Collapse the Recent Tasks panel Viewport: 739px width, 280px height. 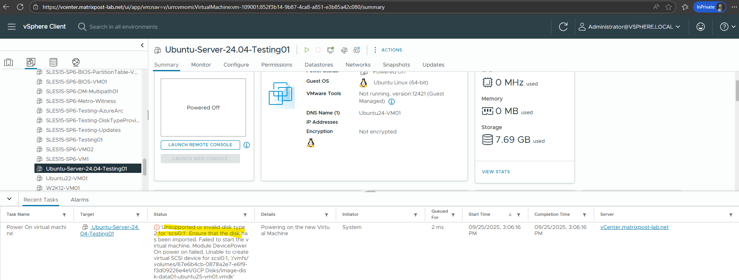9,199
